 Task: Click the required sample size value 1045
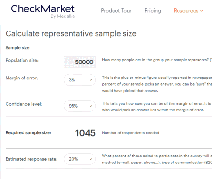pos(85,133)
